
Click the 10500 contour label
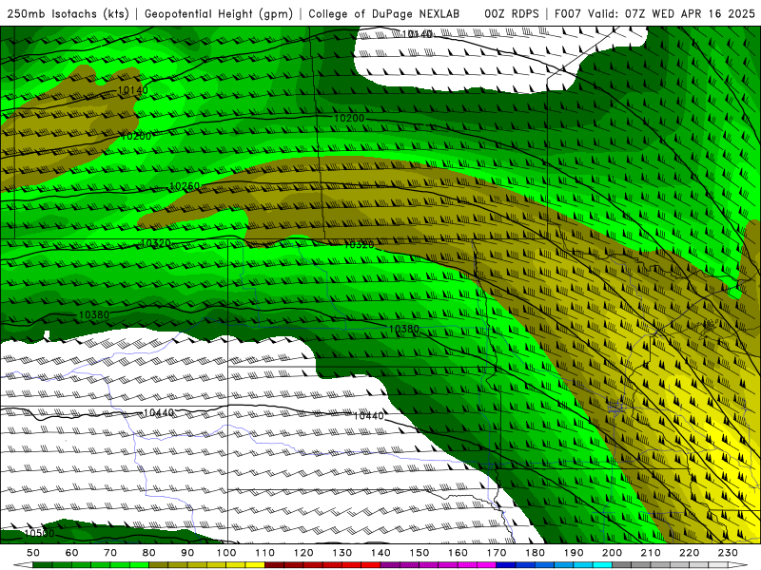[x=39, y=533]
